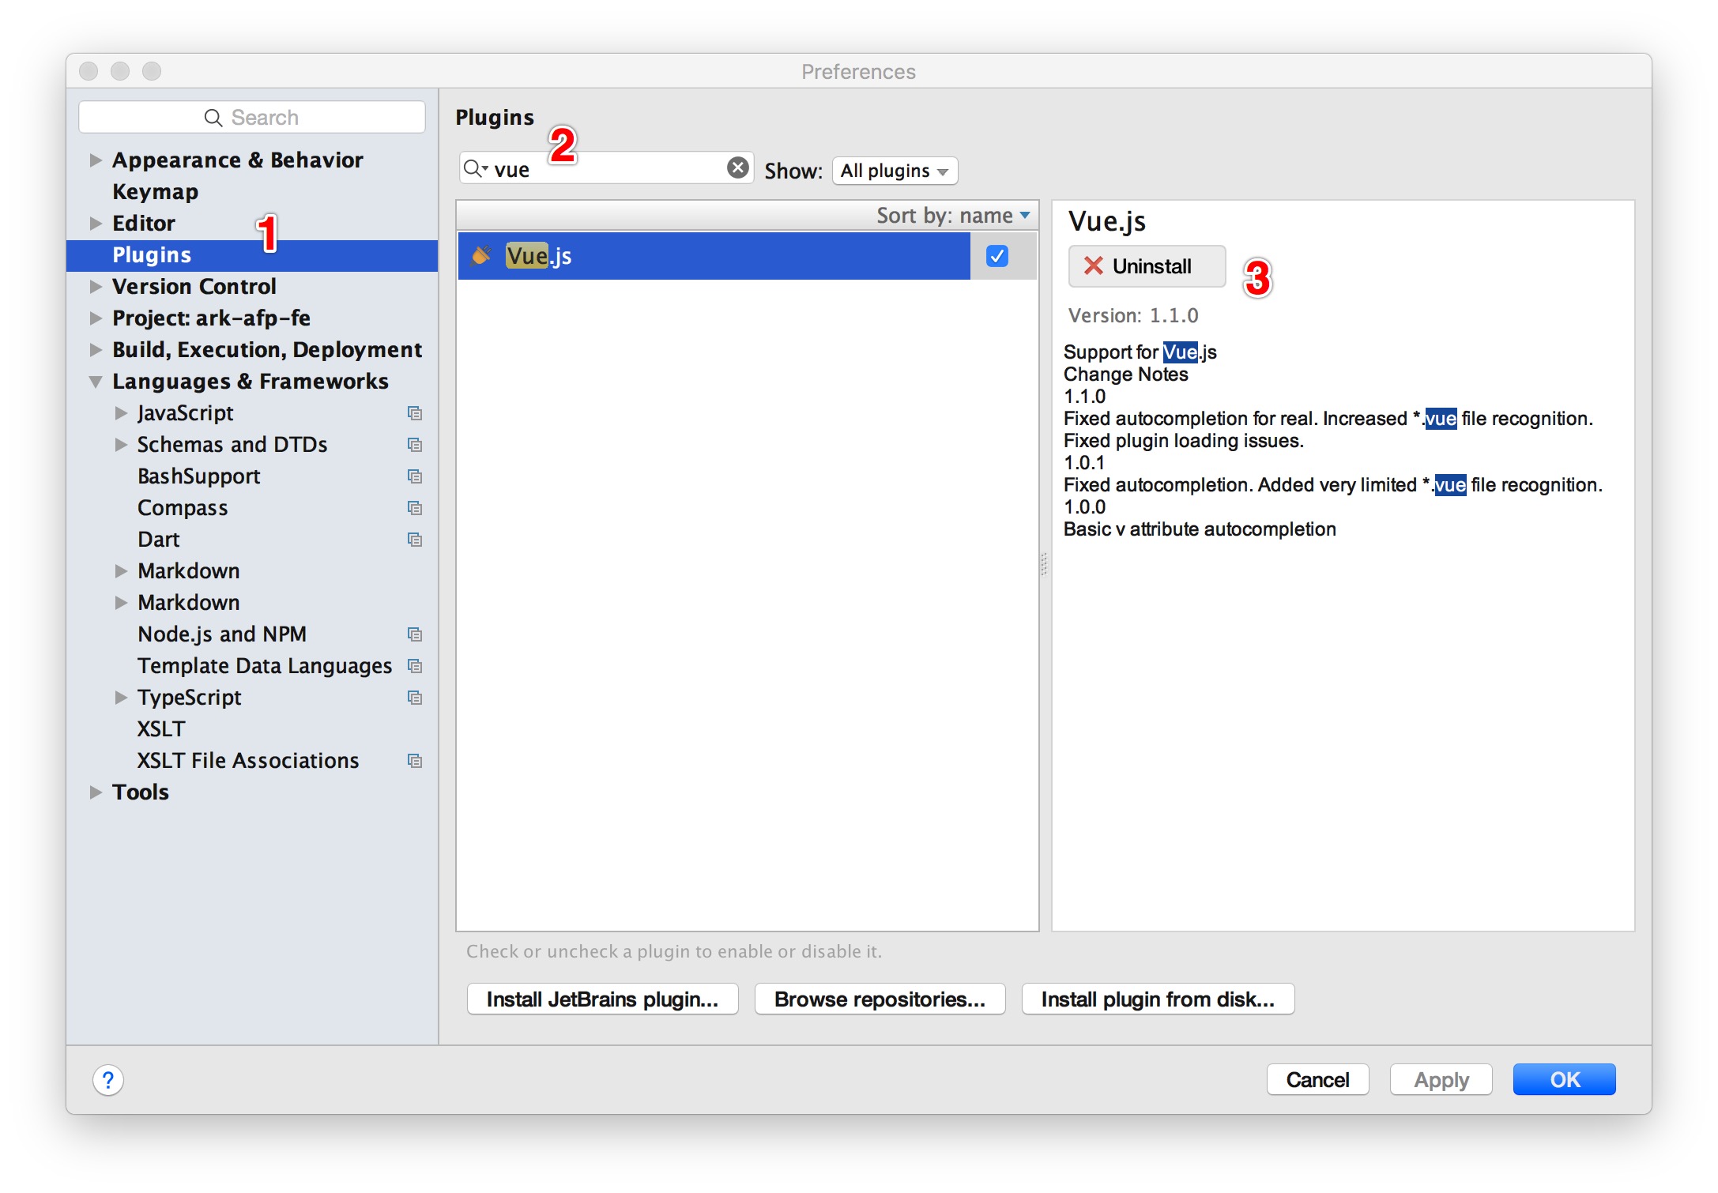Click the plugin search field containing vue

(x=607, y=168)
